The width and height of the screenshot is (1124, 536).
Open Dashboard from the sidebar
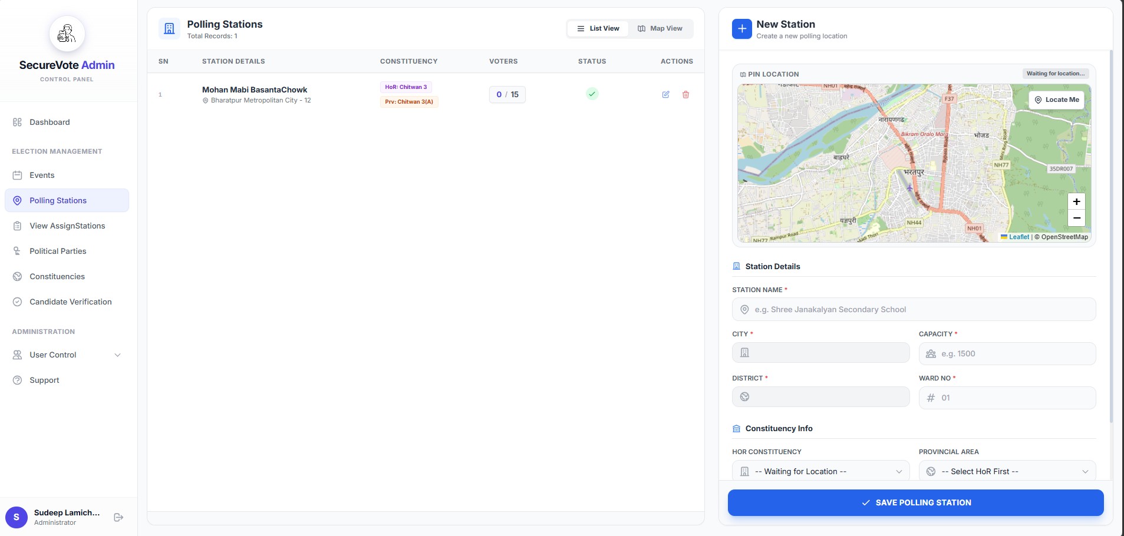click(x=50, y=122)
